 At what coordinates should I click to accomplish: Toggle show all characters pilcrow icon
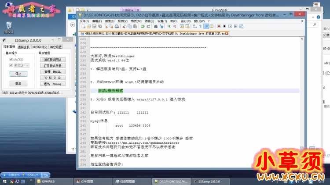click(x=200, y=26)
